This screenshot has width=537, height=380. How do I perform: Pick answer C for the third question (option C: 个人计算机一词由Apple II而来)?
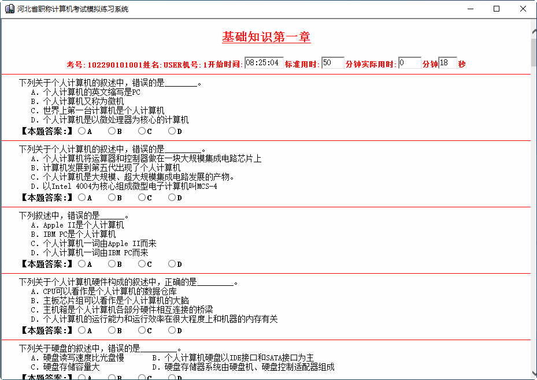coord(142,263)
